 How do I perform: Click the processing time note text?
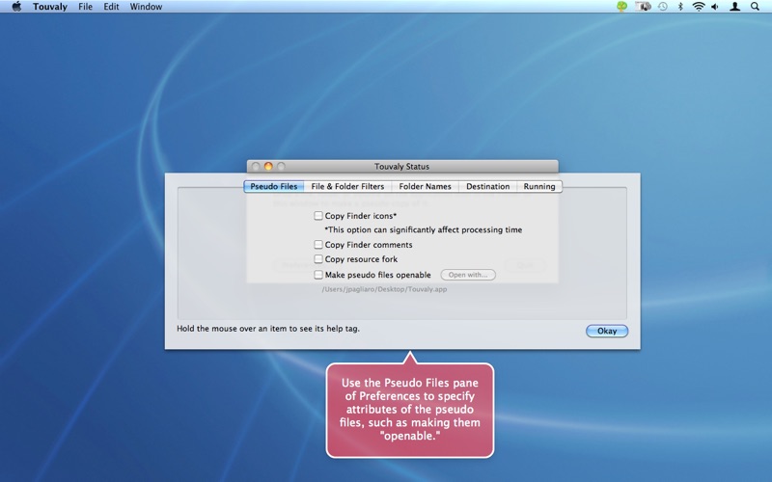pyautogui.click(x=423, y=229)
